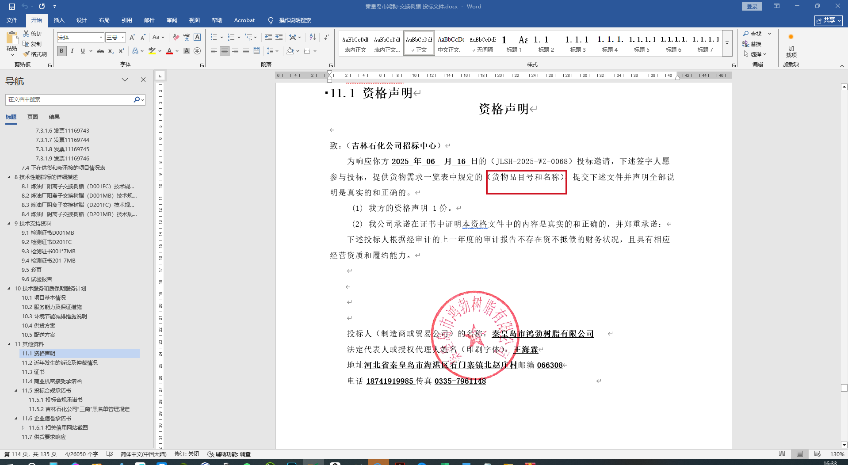Increase font size with the grow font icon
Viewport: 848px width, 465px height.
click(132, 38)
